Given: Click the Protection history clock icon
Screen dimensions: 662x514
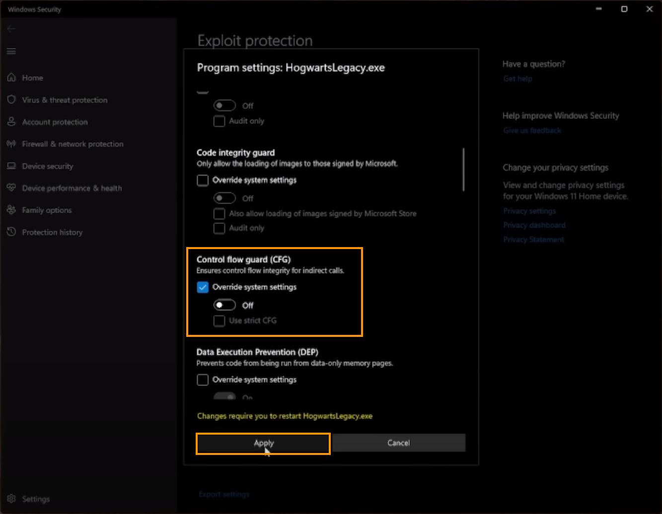Looking at the screenshot, I should click(x=11, y=232).
